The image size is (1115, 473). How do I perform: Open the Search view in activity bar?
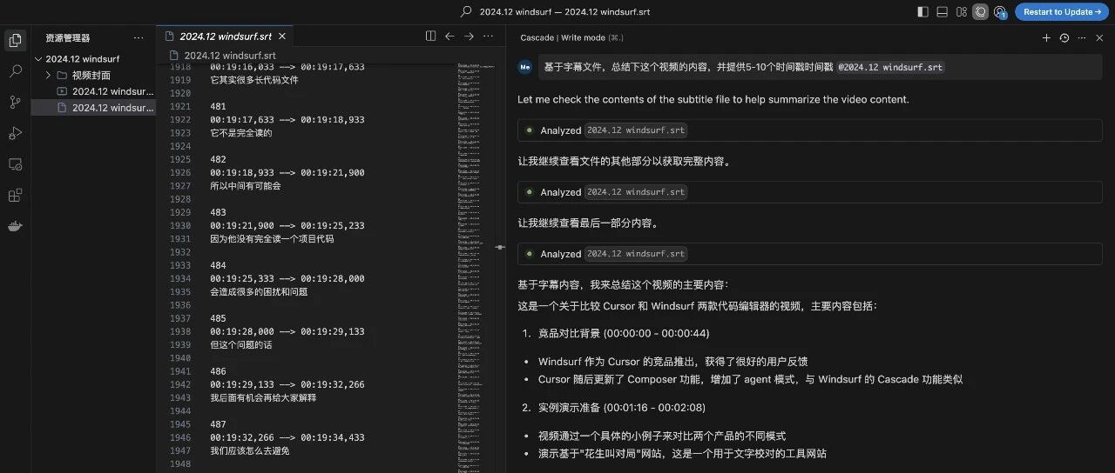[x=15, y=71]
